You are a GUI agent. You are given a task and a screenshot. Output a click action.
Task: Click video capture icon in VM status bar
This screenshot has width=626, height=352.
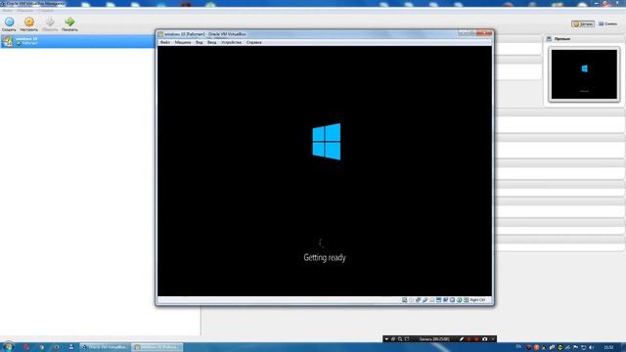tap(446, 300)
